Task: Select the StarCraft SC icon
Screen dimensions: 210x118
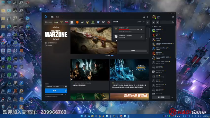Action: click(103, 22)
